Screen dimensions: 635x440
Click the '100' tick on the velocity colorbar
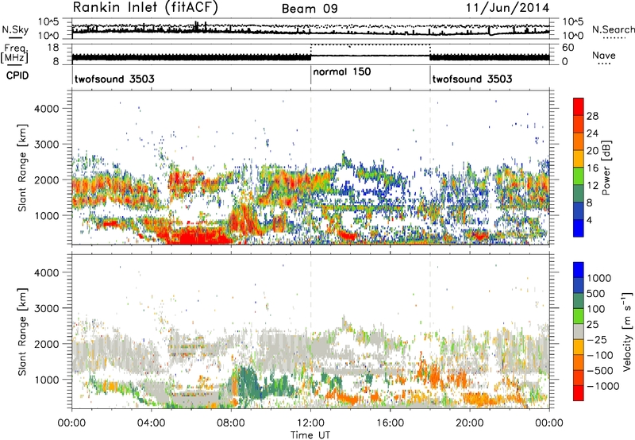(596, 309)
